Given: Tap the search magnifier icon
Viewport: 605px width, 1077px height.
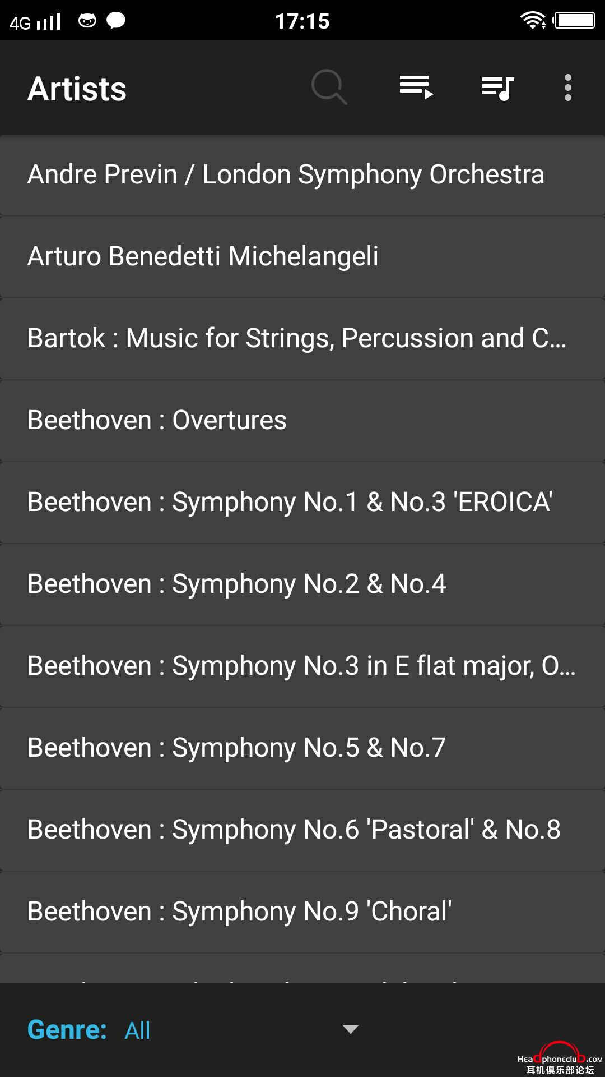Looking at the screenshot, I should pyautogui.click(x=329, y=88).
